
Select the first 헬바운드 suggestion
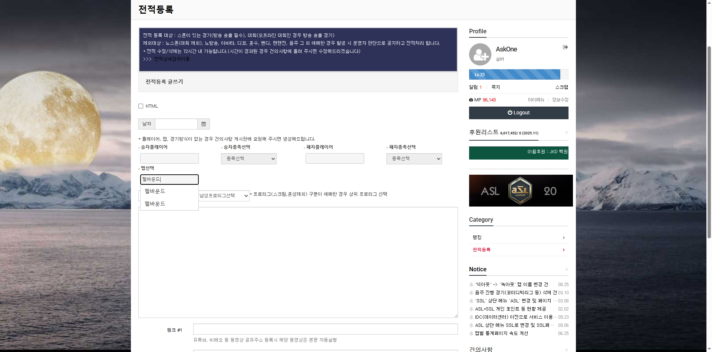(155, 191)
